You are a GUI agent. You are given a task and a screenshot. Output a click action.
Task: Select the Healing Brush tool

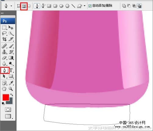[4, 46]
